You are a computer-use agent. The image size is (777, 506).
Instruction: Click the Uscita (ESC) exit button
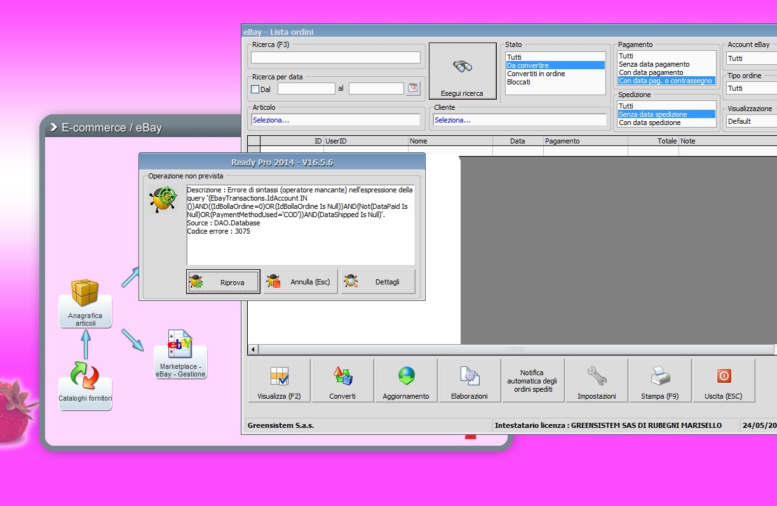(724, 381)
